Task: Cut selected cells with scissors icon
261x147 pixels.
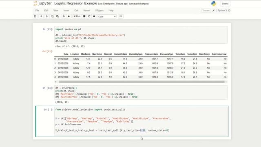Action: click(47, 16)
